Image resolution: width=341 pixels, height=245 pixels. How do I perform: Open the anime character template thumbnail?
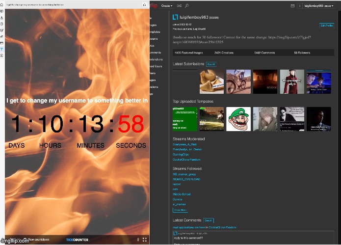pyautogui.click(x=265, y=119)
